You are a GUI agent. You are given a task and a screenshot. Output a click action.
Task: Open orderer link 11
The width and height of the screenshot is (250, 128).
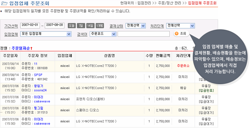point(36,64)
